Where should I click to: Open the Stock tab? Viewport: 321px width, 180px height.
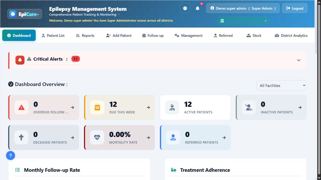click(254, 35)
